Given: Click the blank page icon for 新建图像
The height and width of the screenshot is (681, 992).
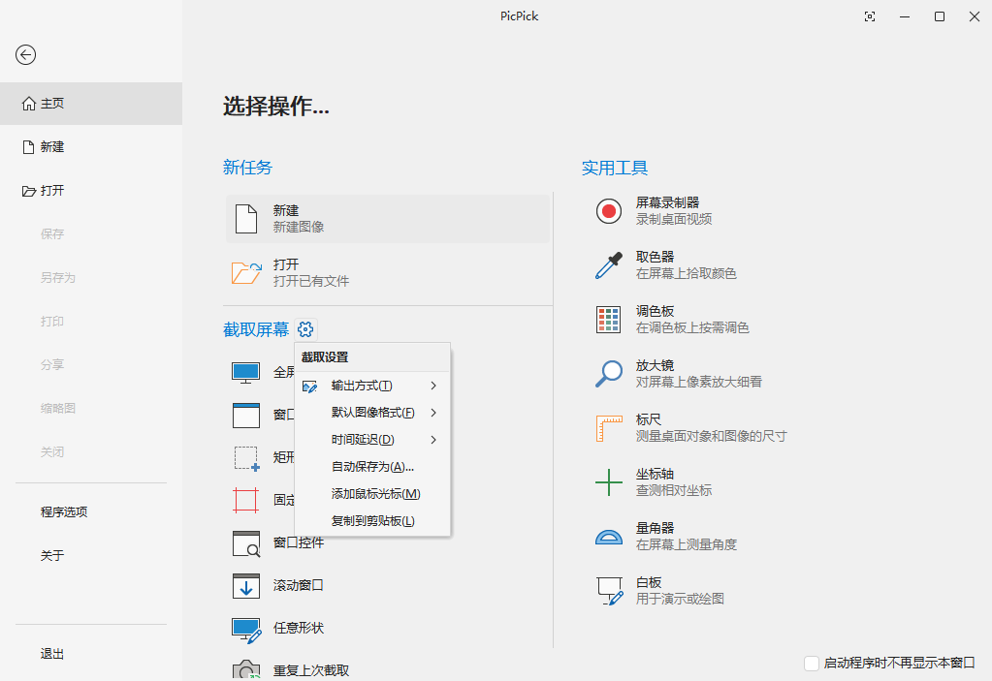Looking at the screenshot, I should coord(246,219).
